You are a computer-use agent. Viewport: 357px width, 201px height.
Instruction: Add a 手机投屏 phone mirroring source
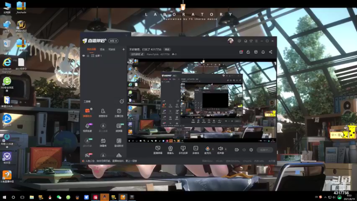pyautogui.click(x=183, y=150)
